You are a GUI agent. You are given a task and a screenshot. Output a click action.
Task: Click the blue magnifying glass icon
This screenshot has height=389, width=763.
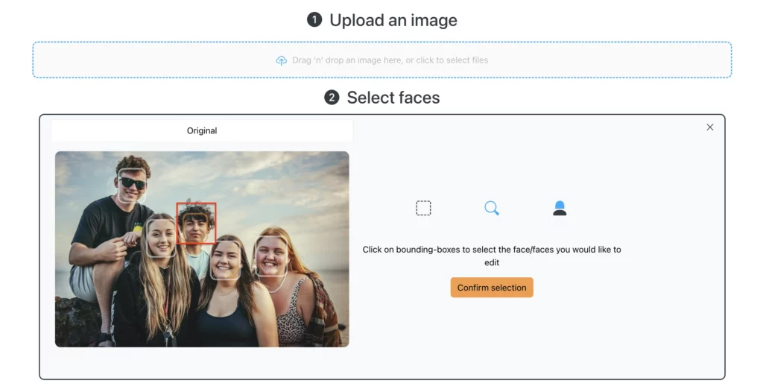(x=492, y=208)
